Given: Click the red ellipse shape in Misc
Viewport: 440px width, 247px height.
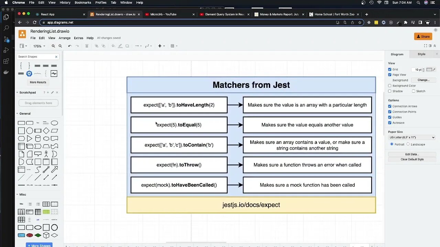Looking at the screenshot, I should point(30,235).
